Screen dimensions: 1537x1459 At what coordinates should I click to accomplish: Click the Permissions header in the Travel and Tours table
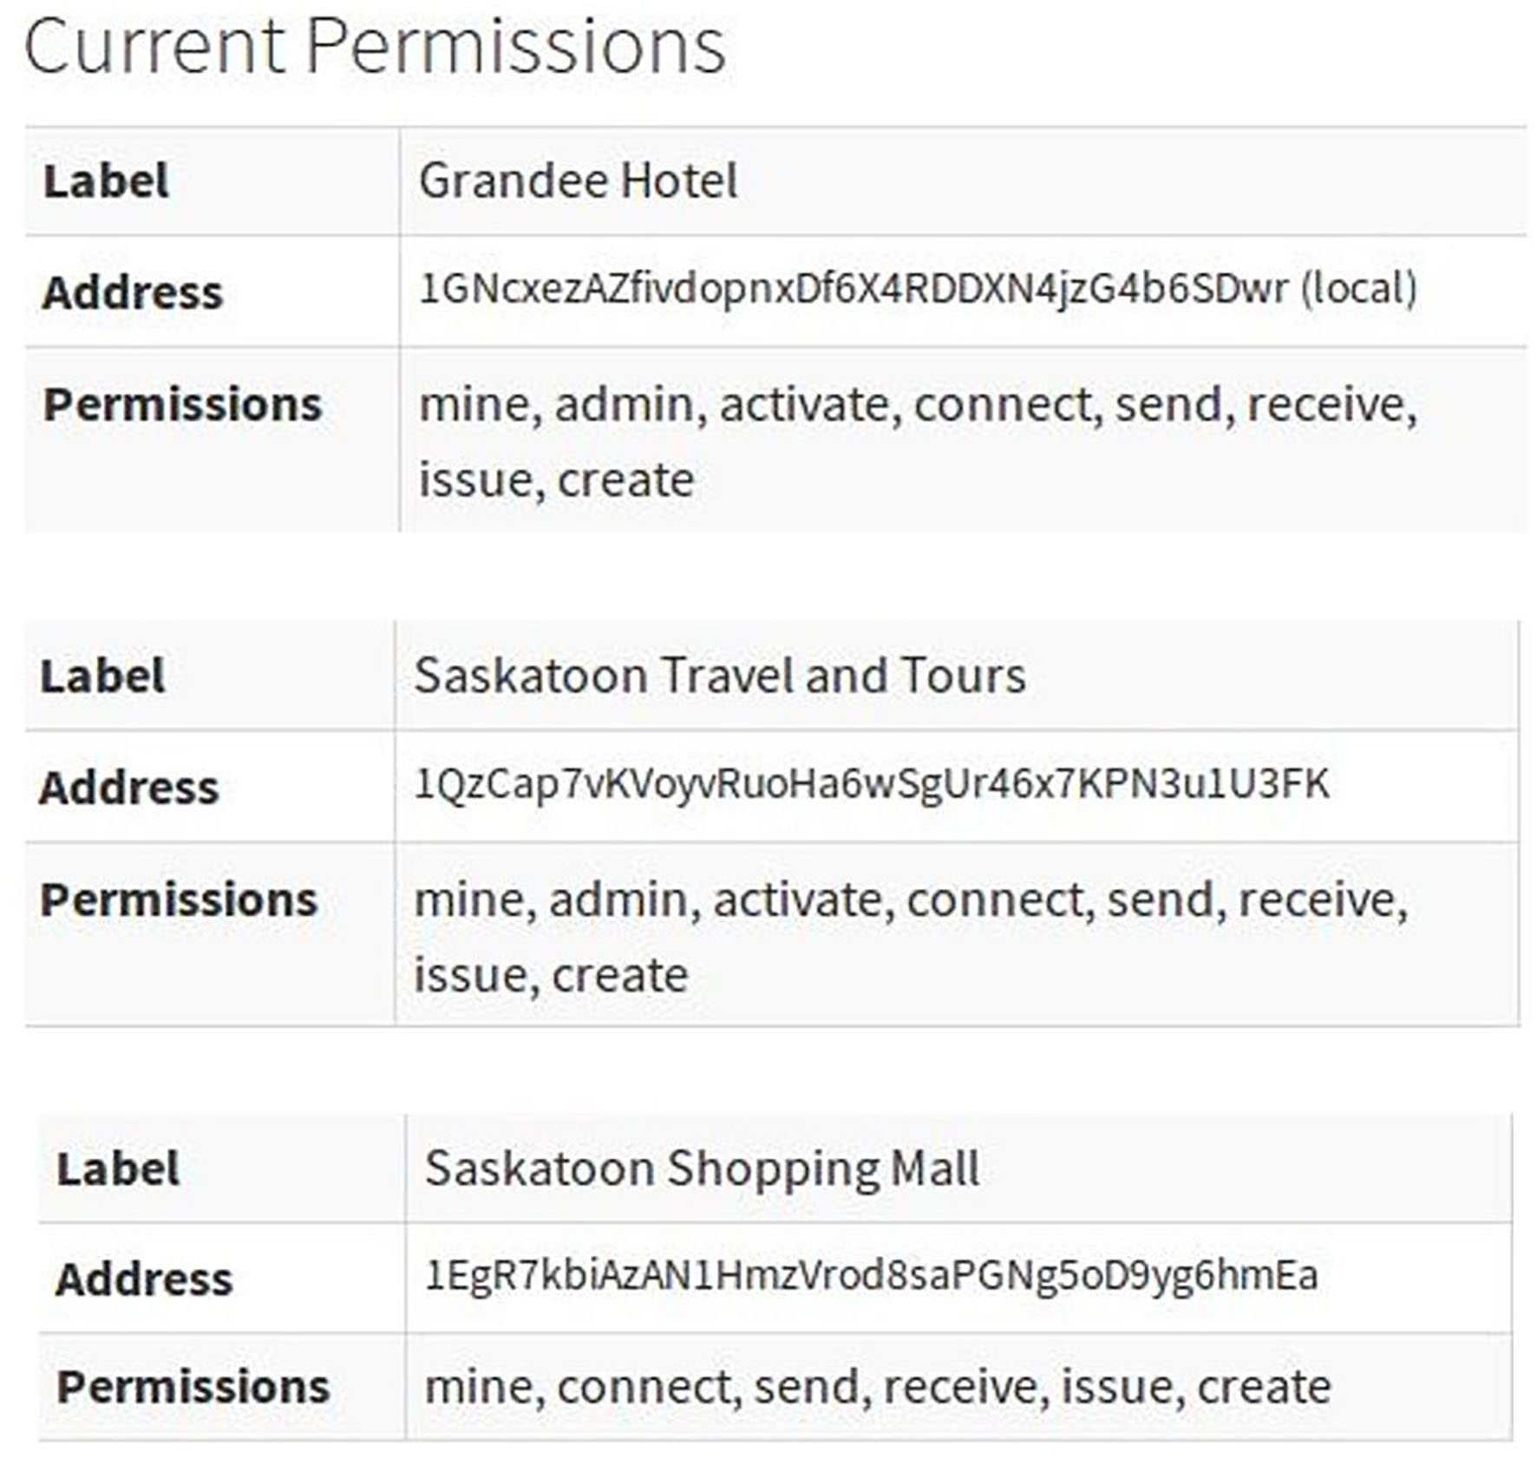(179, 900)
